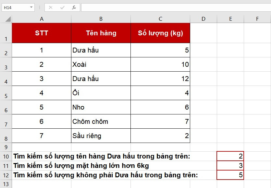The width and height of the screenshot is (271, 188).
Task: Open the Name Box dropdown arrow
Action: (x=31, y=7)
